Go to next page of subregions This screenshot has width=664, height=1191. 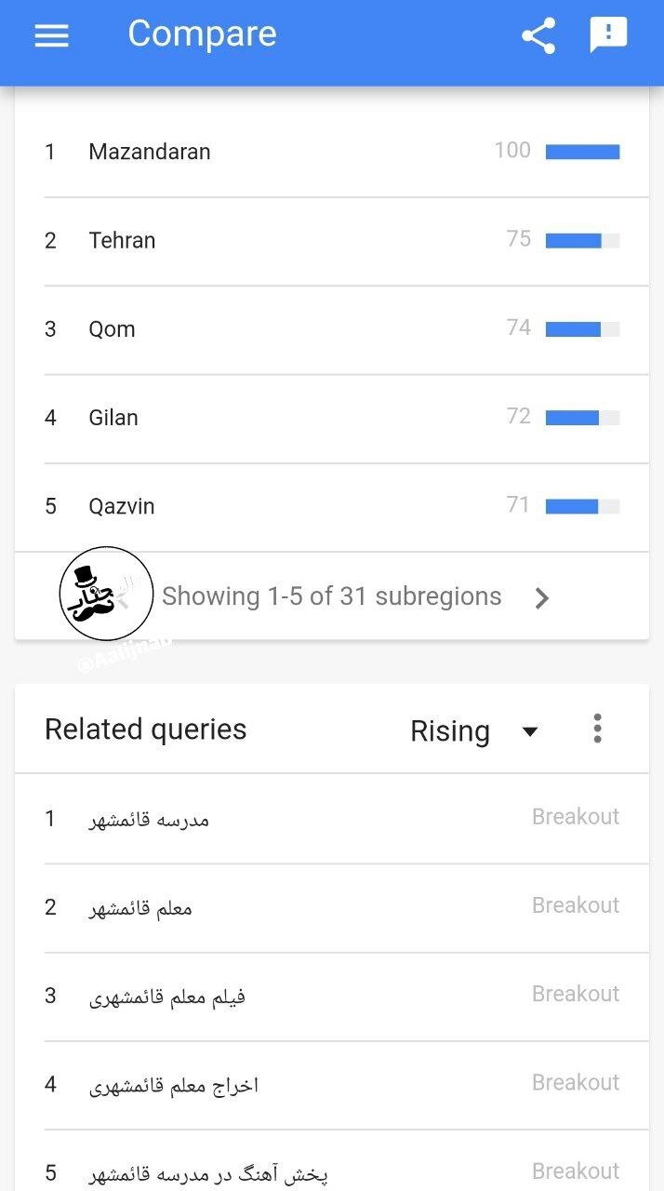click(x=542, y=598)
